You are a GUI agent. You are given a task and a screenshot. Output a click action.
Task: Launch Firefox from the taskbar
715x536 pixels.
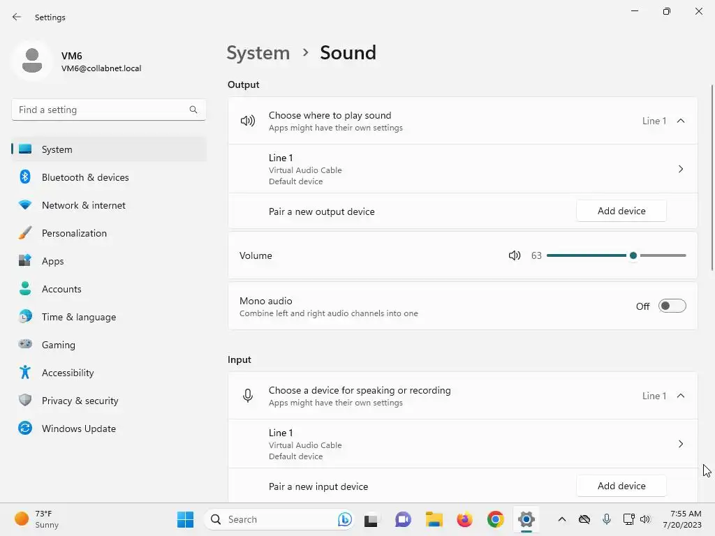tap(464, 519)
